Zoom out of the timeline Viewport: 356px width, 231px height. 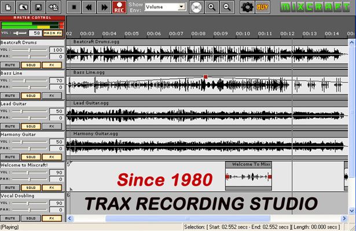pyautogui.click(x=227, y=7)
